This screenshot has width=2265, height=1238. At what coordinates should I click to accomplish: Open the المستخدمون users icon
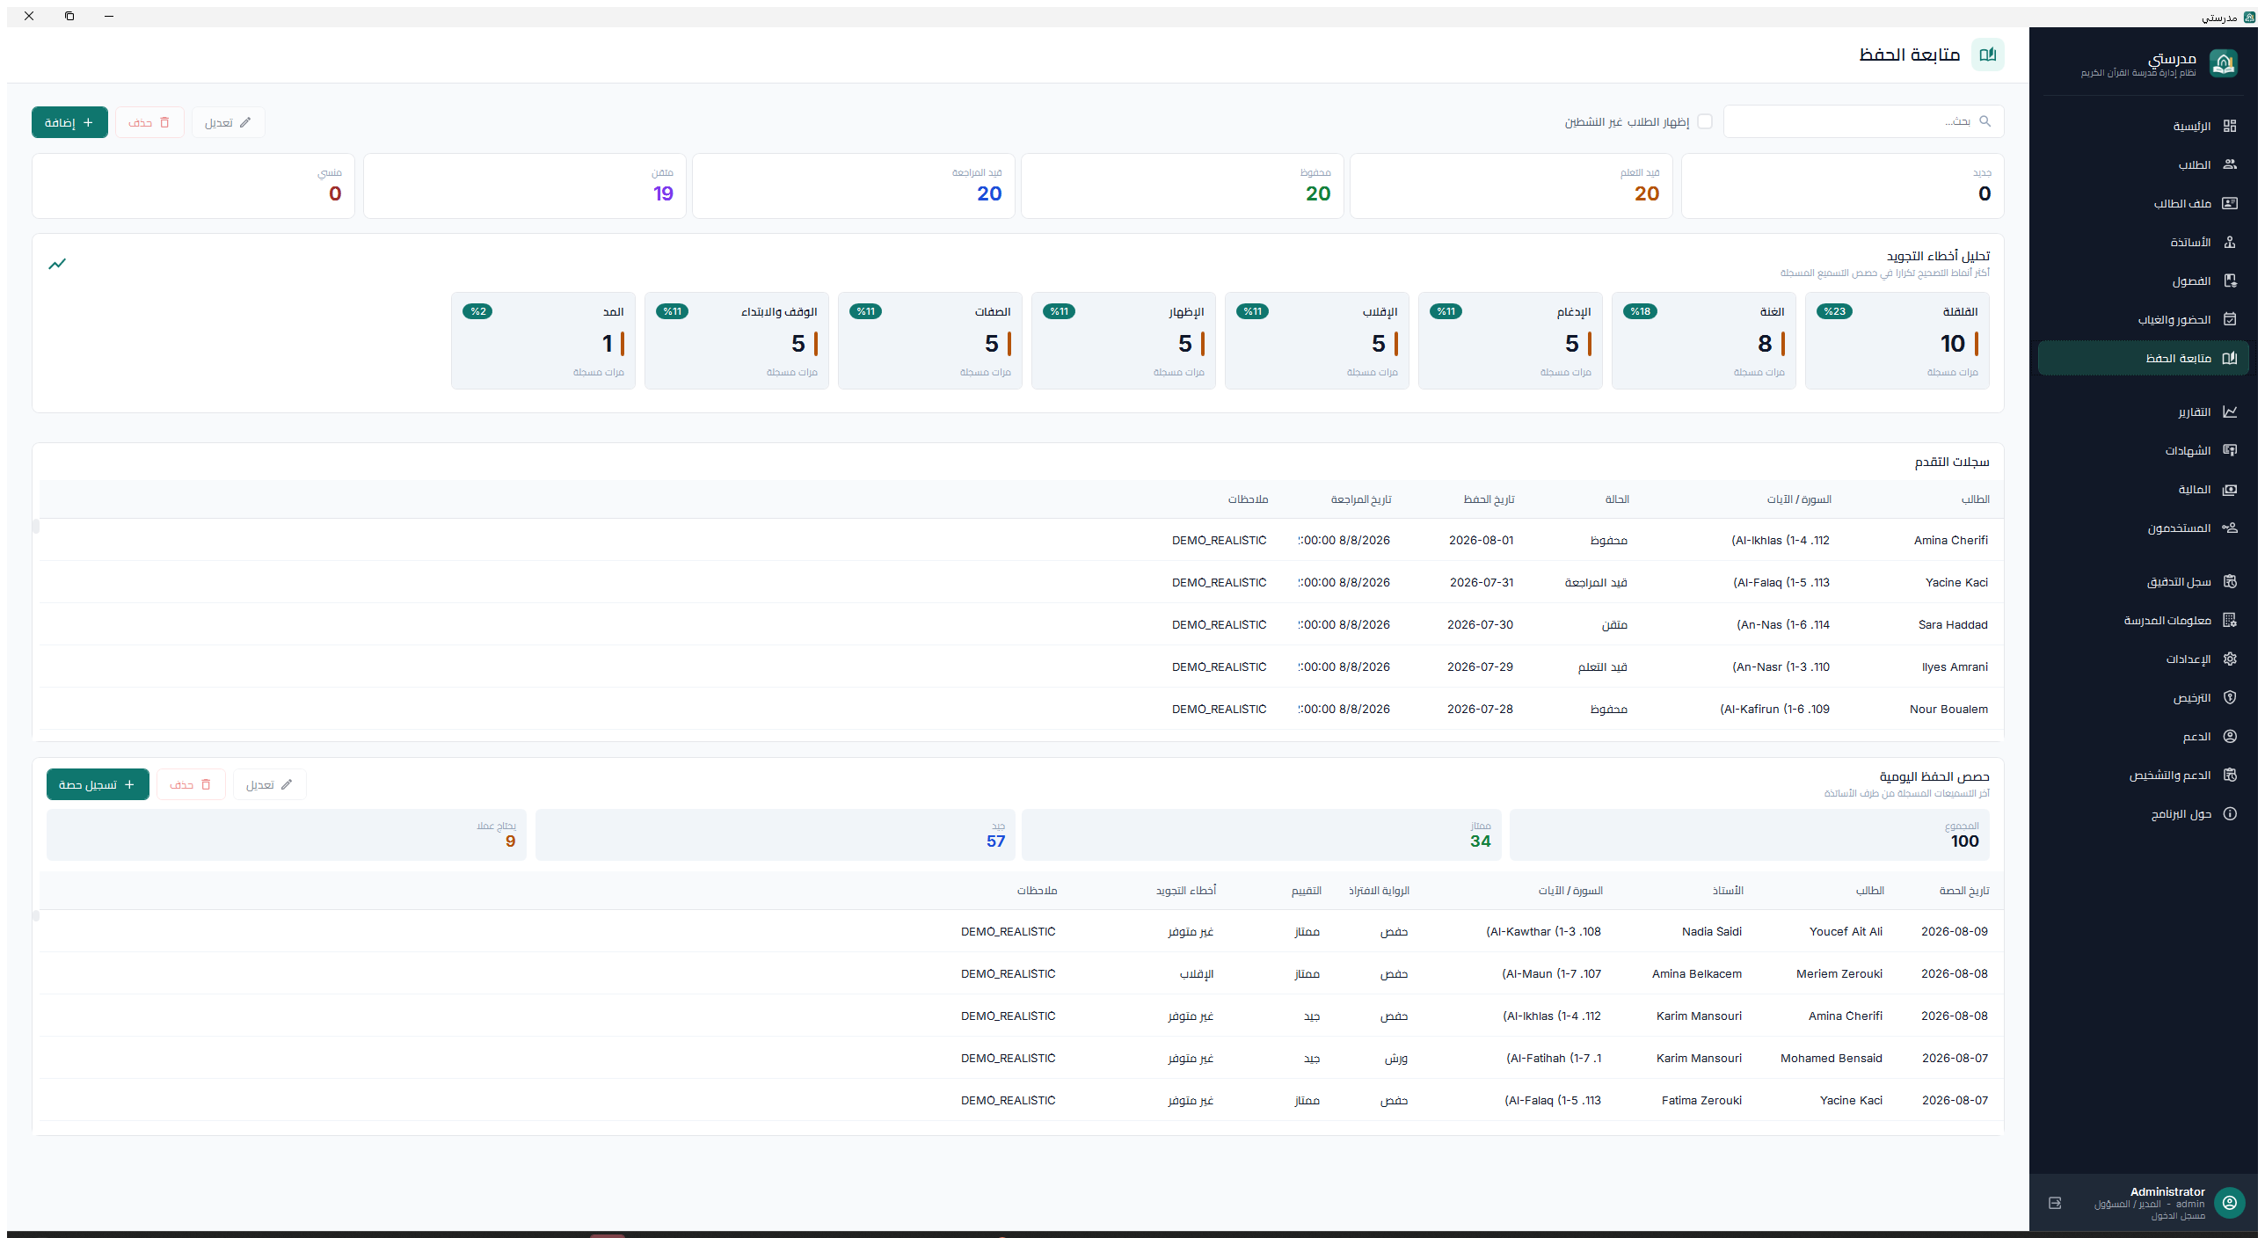coord(2229,528)
